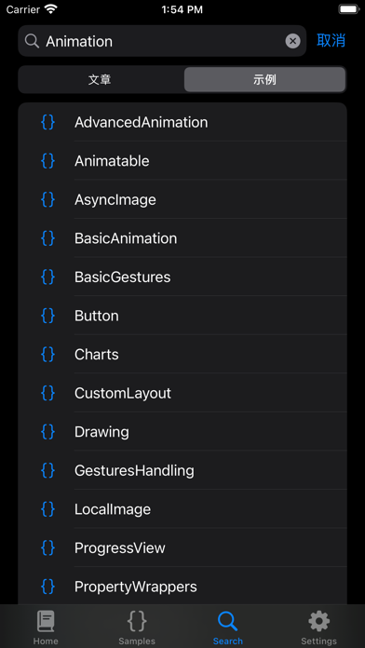
Task: Tap the curly braces icon beside Charts
Action: click(x=47, y=354)
